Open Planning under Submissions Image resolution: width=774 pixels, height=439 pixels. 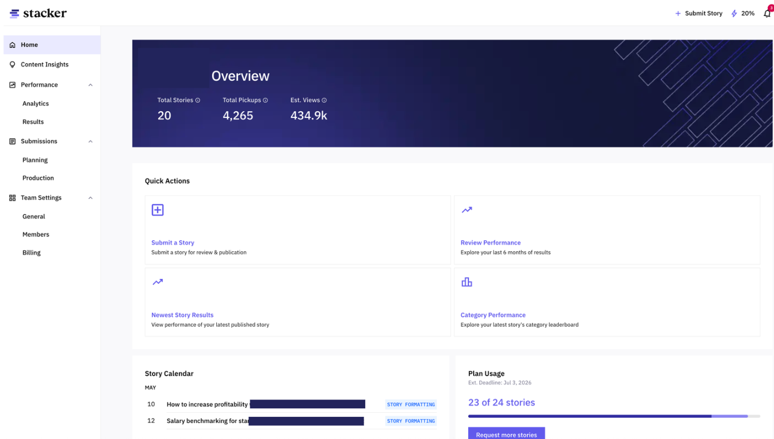[35, 160]
